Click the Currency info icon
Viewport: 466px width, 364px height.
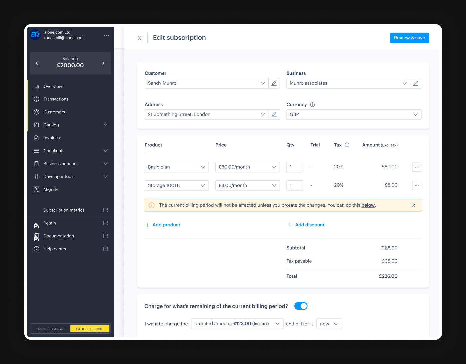point(312,104)
